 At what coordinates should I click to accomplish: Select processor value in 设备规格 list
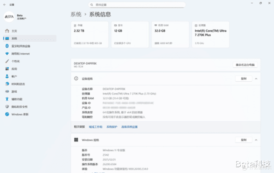[x=129, y=94]
